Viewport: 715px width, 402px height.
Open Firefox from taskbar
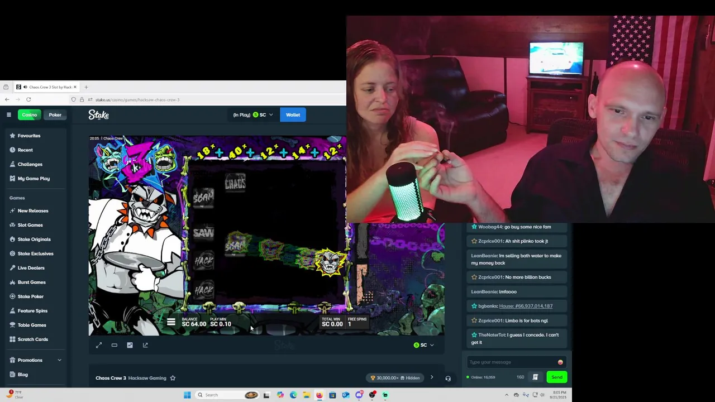point(319,395)
